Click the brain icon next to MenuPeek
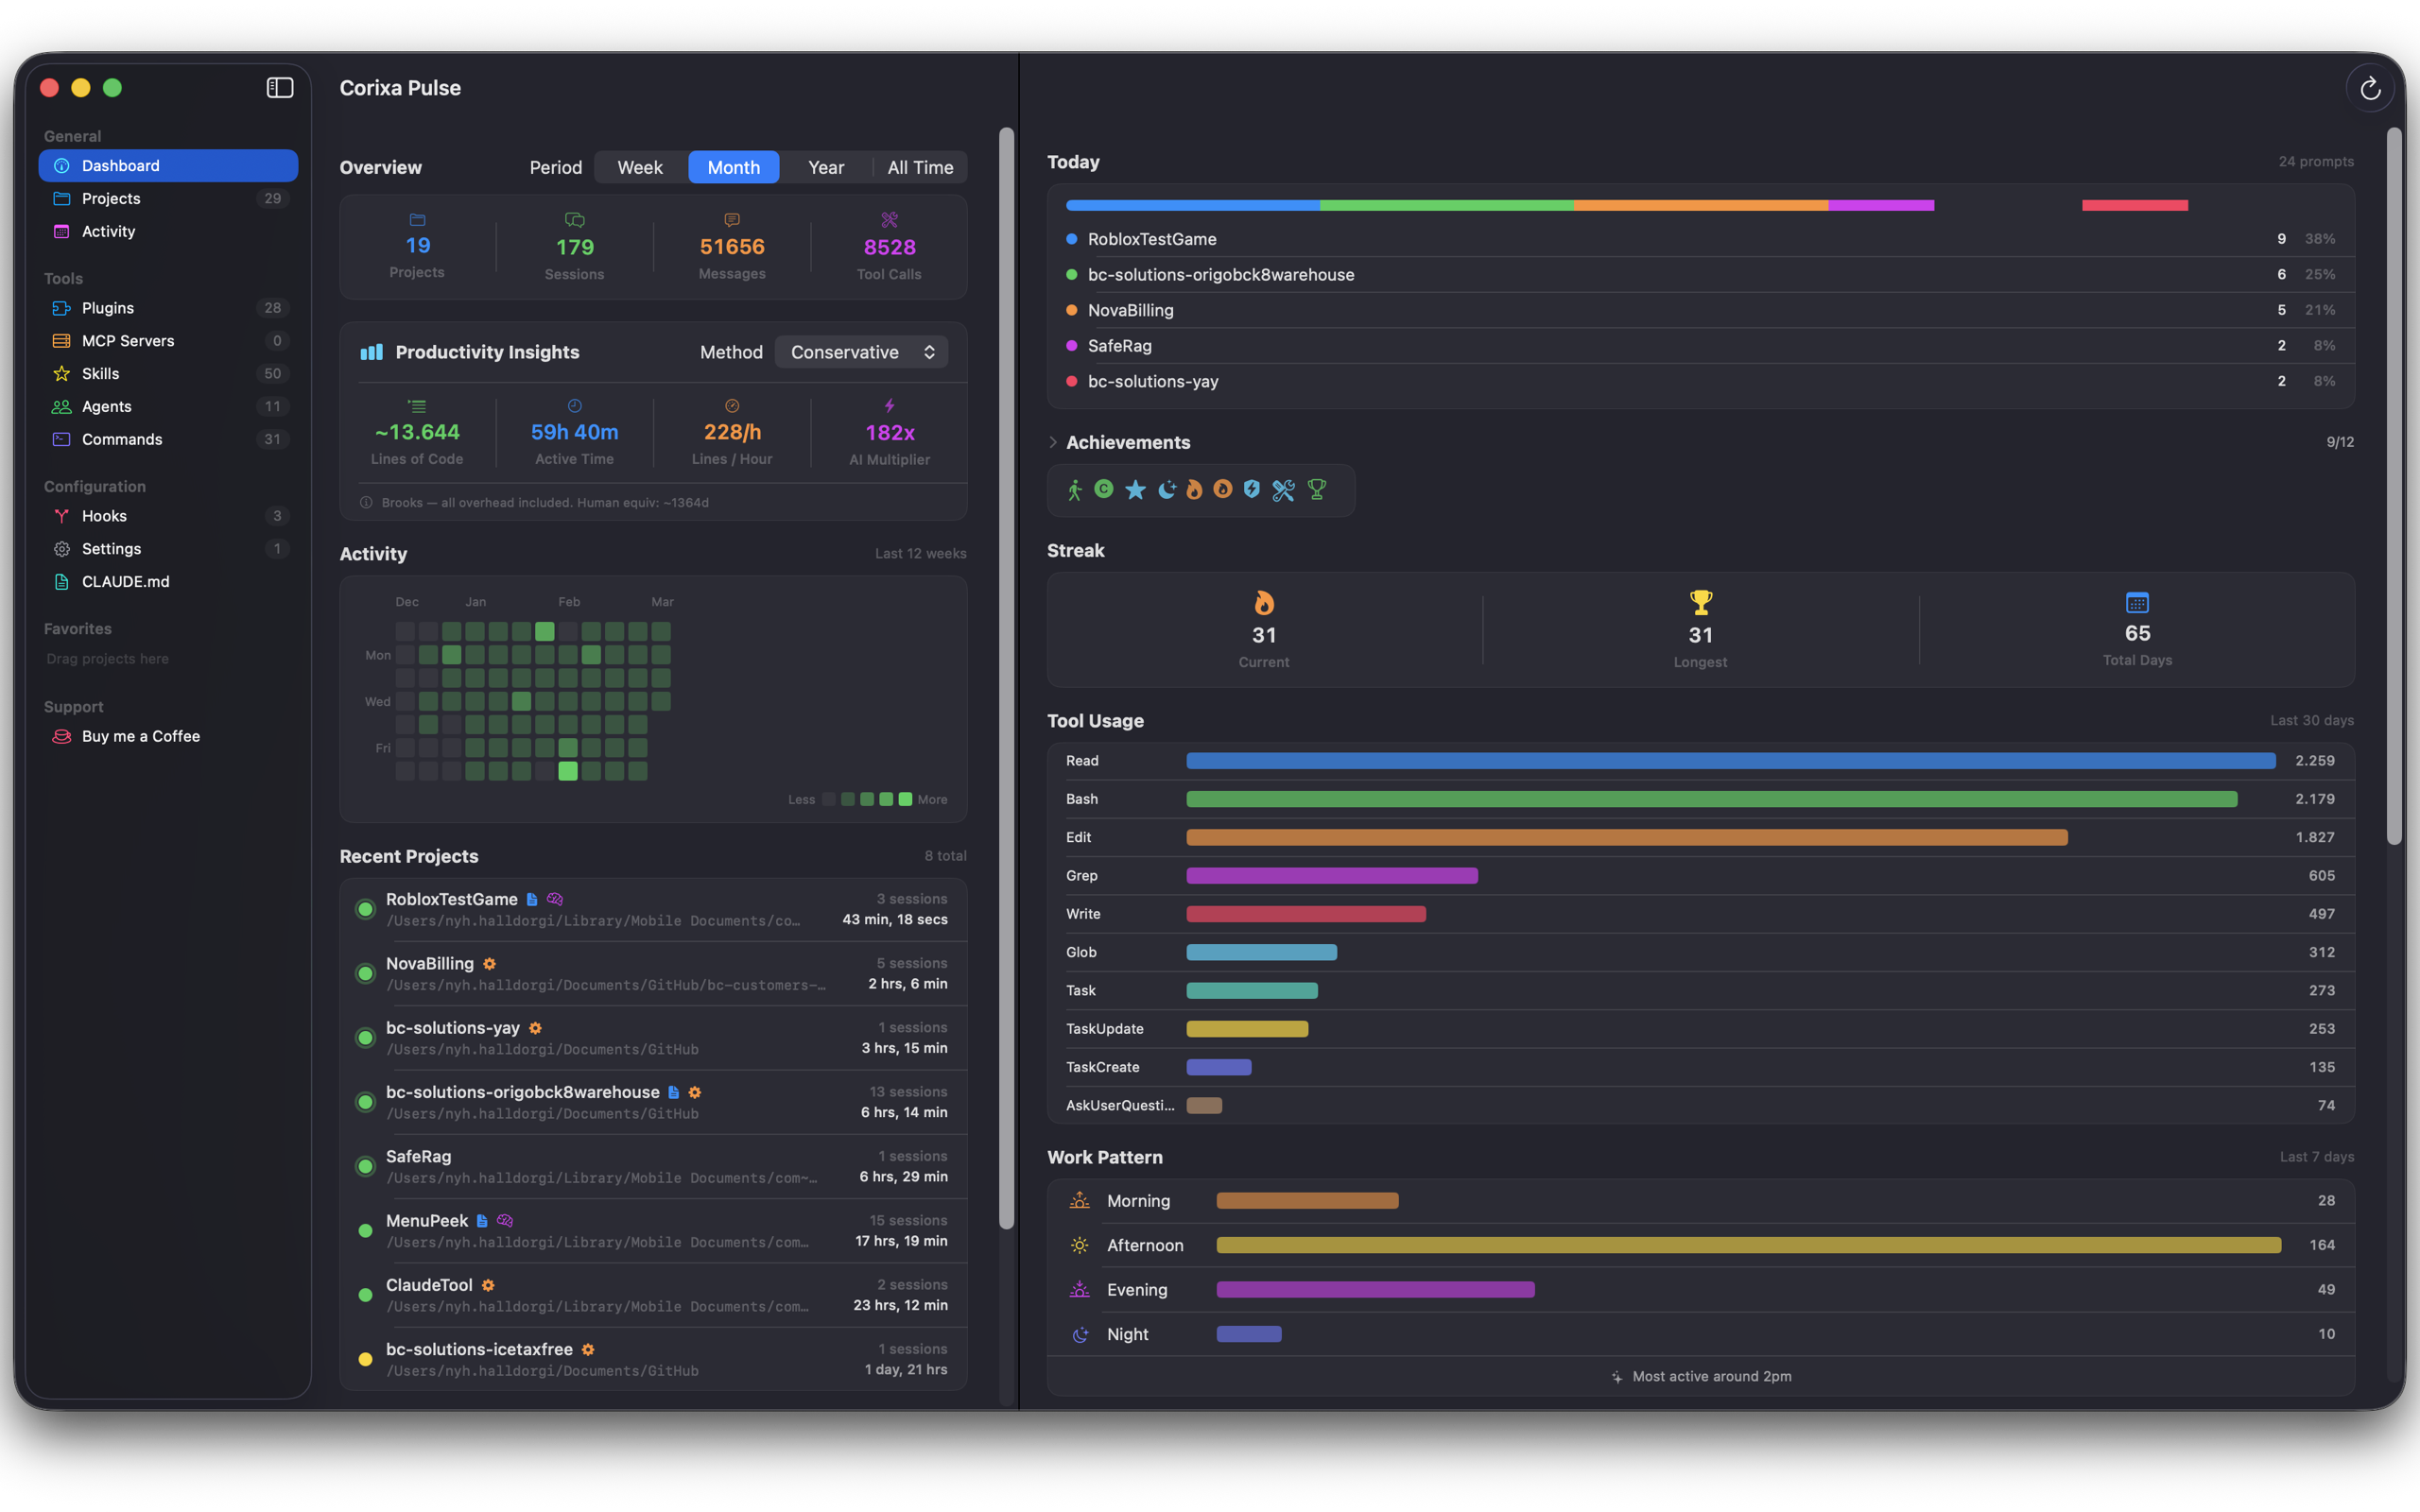Screen dimensions: 2420x1512 [504, 1220]
